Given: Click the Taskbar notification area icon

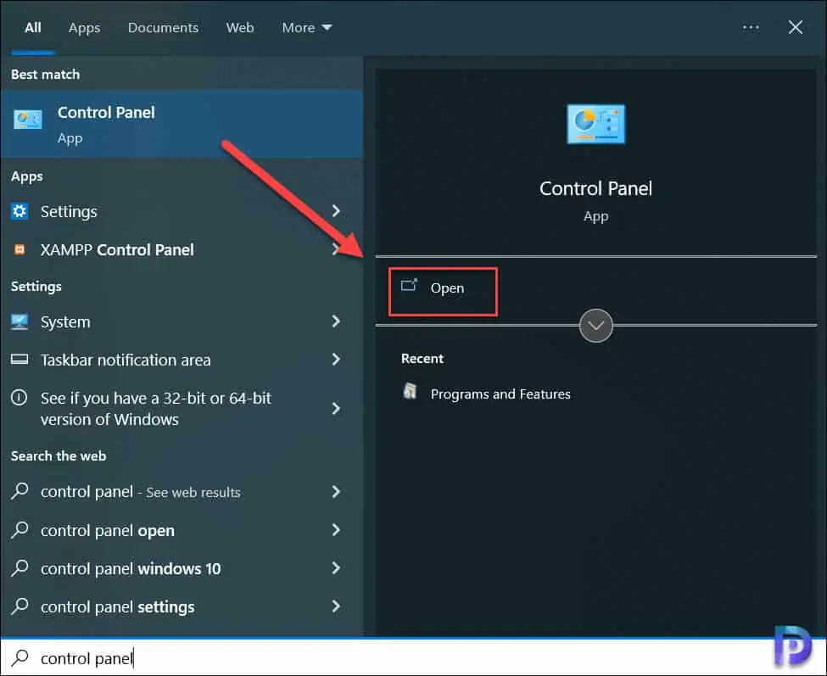Looking at the screenshot, I should coord(20,360).
